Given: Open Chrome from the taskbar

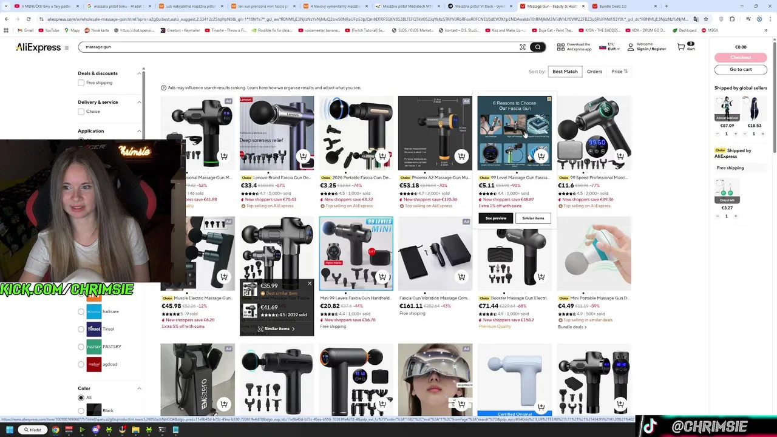Looking at the screenshot, I should tap(55, 430).
